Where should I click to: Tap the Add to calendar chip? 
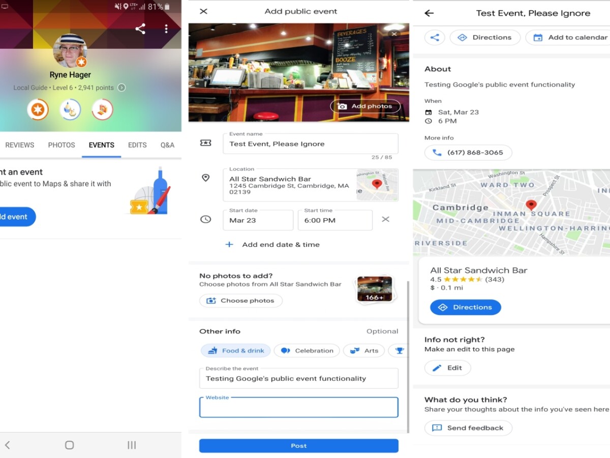coord(569,37)
